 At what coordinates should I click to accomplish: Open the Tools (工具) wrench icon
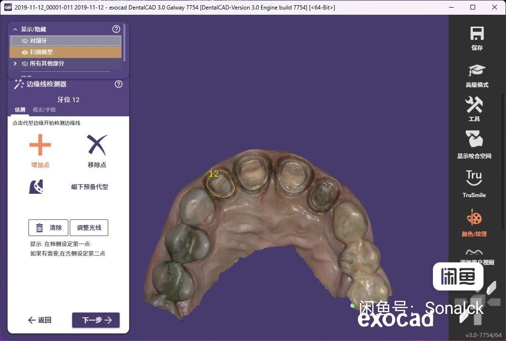[x=474, y=104]
